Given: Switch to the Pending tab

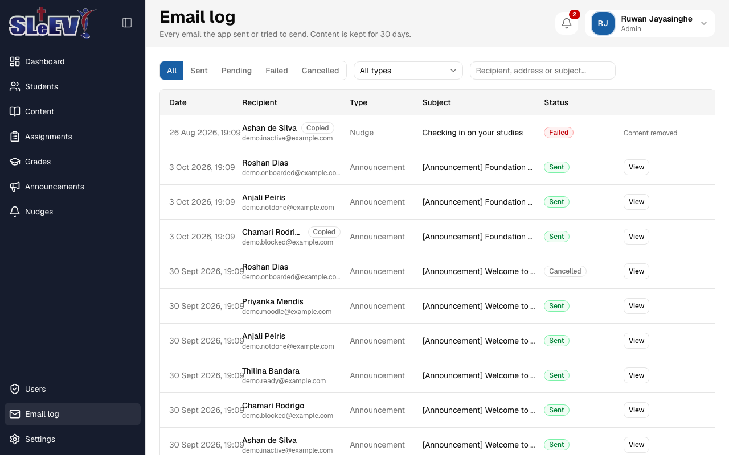Looking at the screenshot, I should pyautogui.click(x=236, y=71).
